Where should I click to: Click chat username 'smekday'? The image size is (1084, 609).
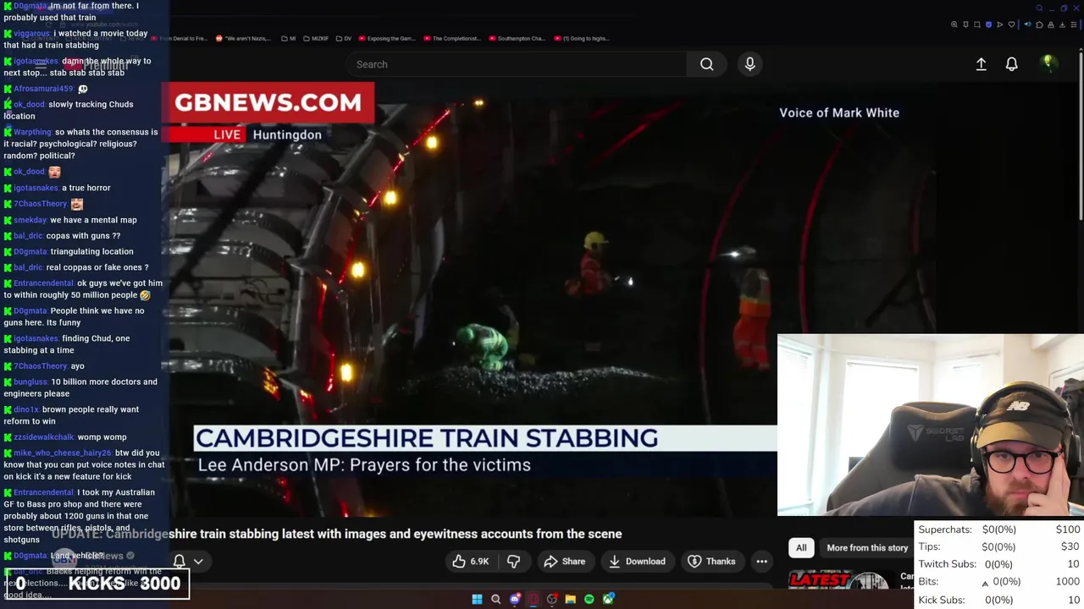click(x=30, y=220)
